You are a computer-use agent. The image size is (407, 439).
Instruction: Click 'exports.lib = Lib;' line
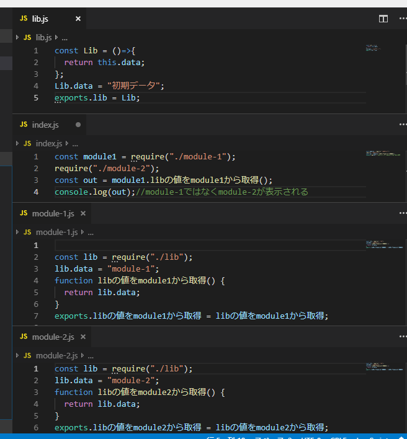(x=97, y=98)
